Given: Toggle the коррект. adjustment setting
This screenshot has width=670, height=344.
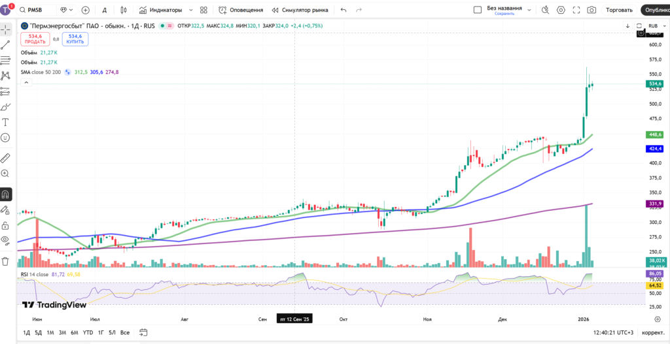Looking at the screenshot, I should [x=654, y=332].
